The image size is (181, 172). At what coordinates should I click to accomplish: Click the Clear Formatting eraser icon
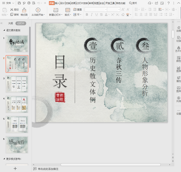pyautogui.click(x=123, y=15)
